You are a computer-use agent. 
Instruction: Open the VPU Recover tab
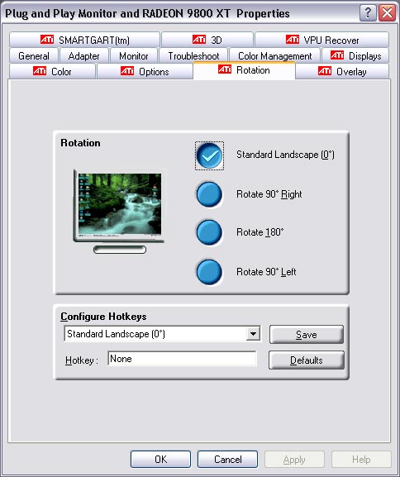coord(321,40)
